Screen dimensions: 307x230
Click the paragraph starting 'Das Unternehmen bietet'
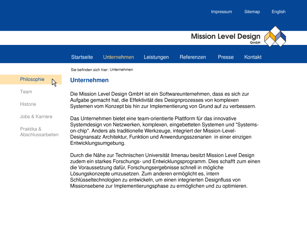click(x=165, y=131)
